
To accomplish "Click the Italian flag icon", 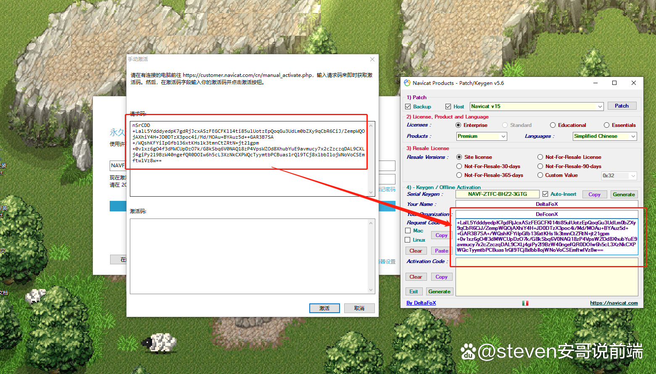I will [525, 303].
